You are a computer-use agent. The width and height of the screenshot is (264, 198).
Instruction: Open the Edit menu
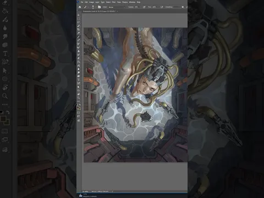86,2
